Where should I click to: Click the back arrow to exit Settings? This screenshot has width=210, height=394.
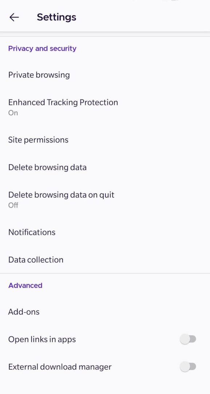click(14, 17)
